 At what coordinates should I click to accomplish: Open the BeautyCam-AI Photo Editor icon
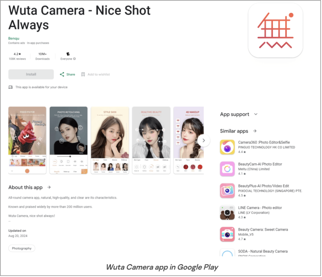[x=227, y=169]
